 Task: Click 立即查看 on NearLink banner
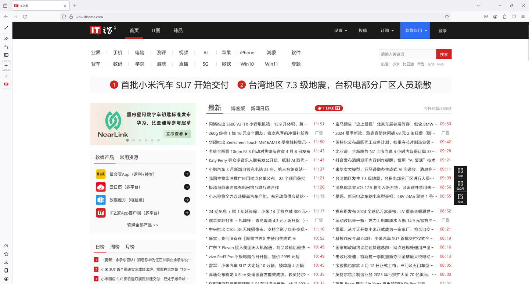(x=177, y=134)
